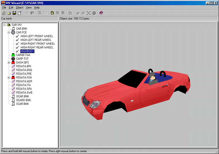
Task: Click the gauge icon beside CARP.TXT
Action: 13,59
